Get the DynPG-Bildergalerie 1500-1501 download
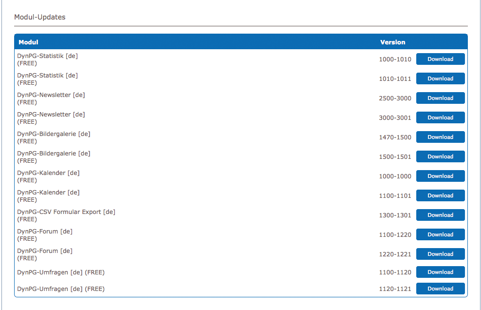 click(x=440, y=156)
